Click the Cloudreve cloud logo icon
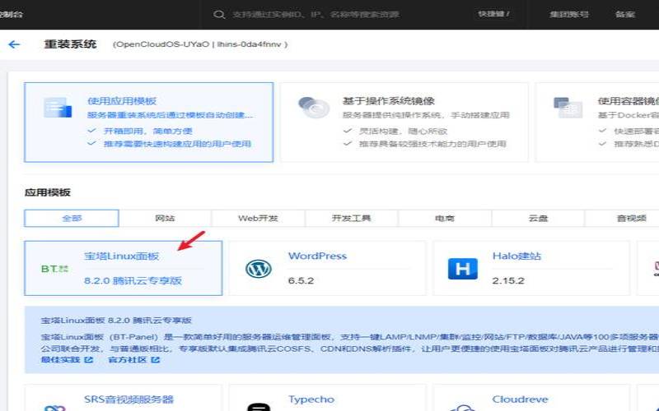 [x=462, y=407]
